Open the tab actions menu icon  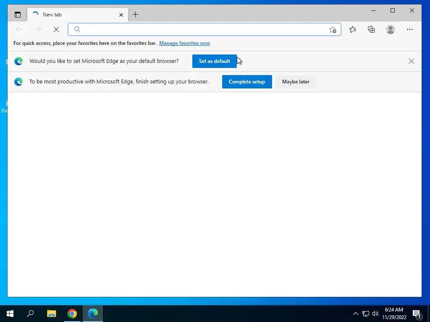[x=18, y=15]
